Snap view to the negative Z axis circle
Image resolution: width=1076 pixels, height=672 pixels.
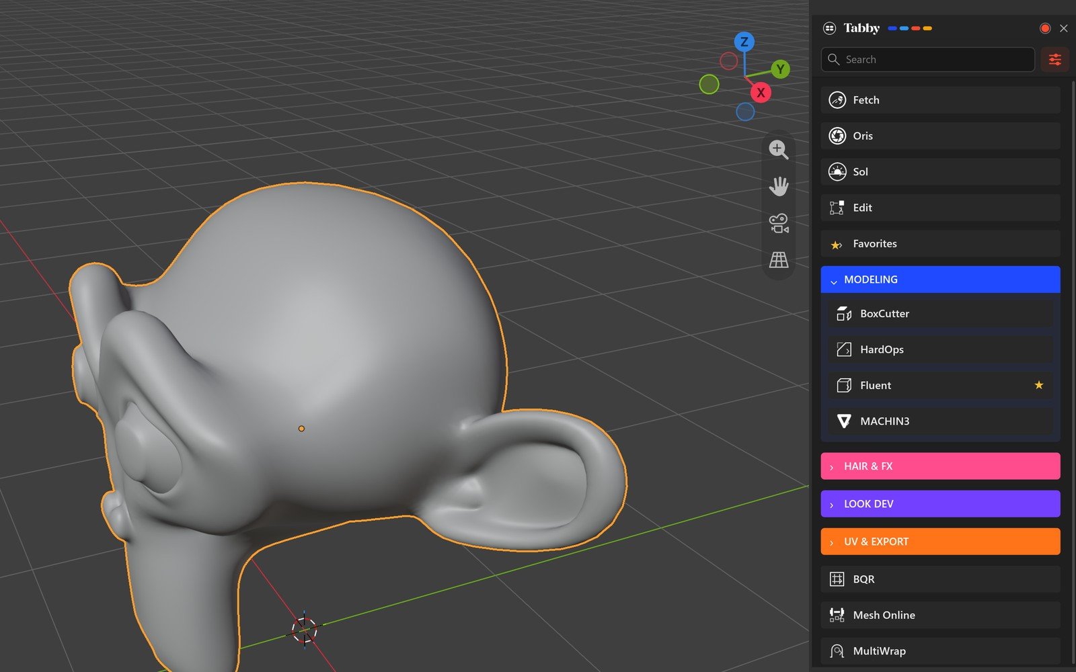(x=745, y=112)
